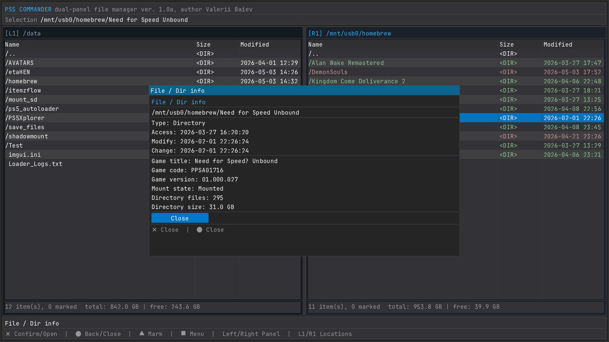
Task: Click Name column header in right panel
Action: pos(315,45)
